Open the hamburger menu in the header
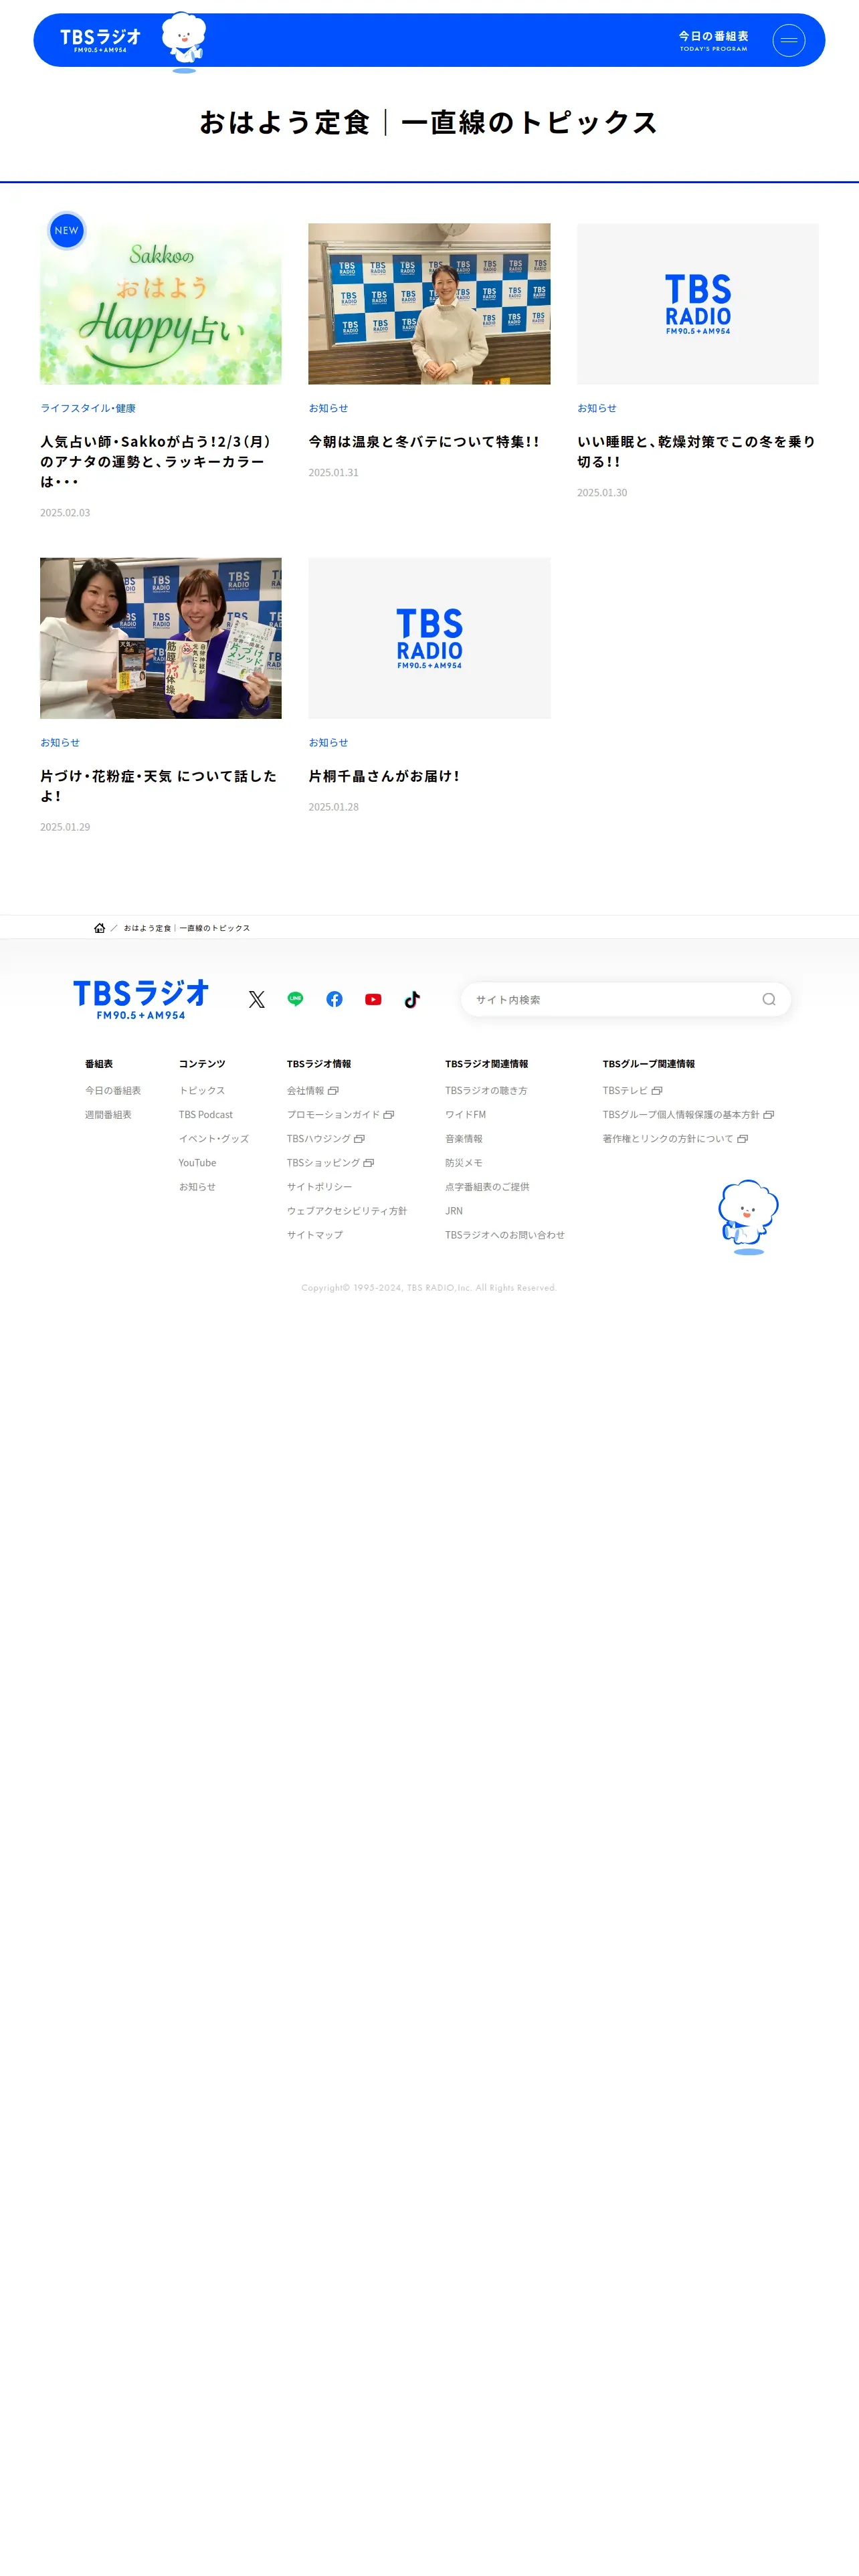 pyautogui.click(x=788, y=40)
